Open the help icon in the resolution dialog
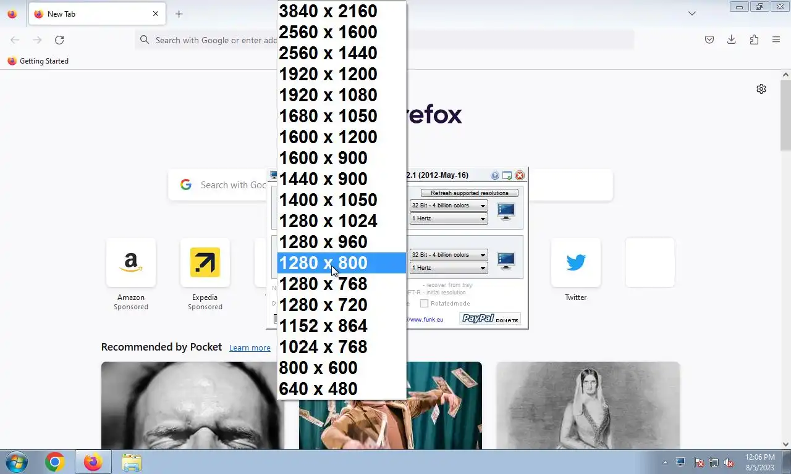This screenshot has height=474, width=791. [495, 175]
